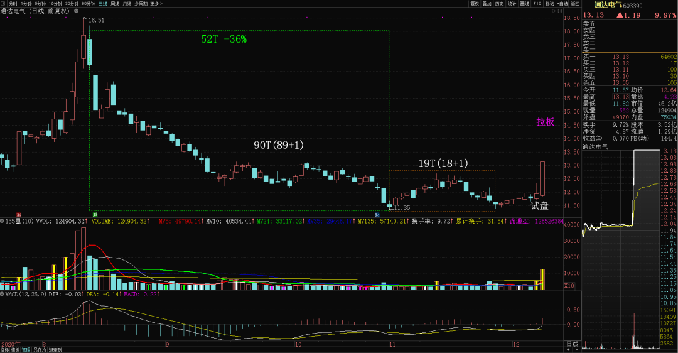Add stock via +自选 button
Image resolution: width=678 pixels, height=353 pixels.
[x=562, y=4]
